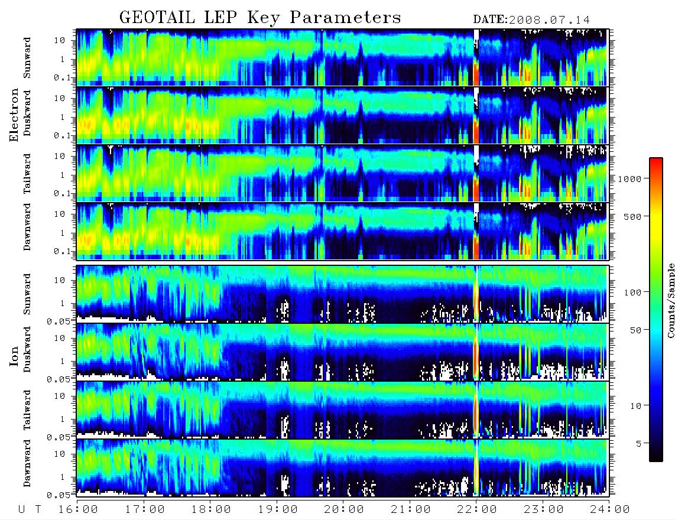
Task: Click the Ion "Sunward" panel label
Action: tap(27, 294)
